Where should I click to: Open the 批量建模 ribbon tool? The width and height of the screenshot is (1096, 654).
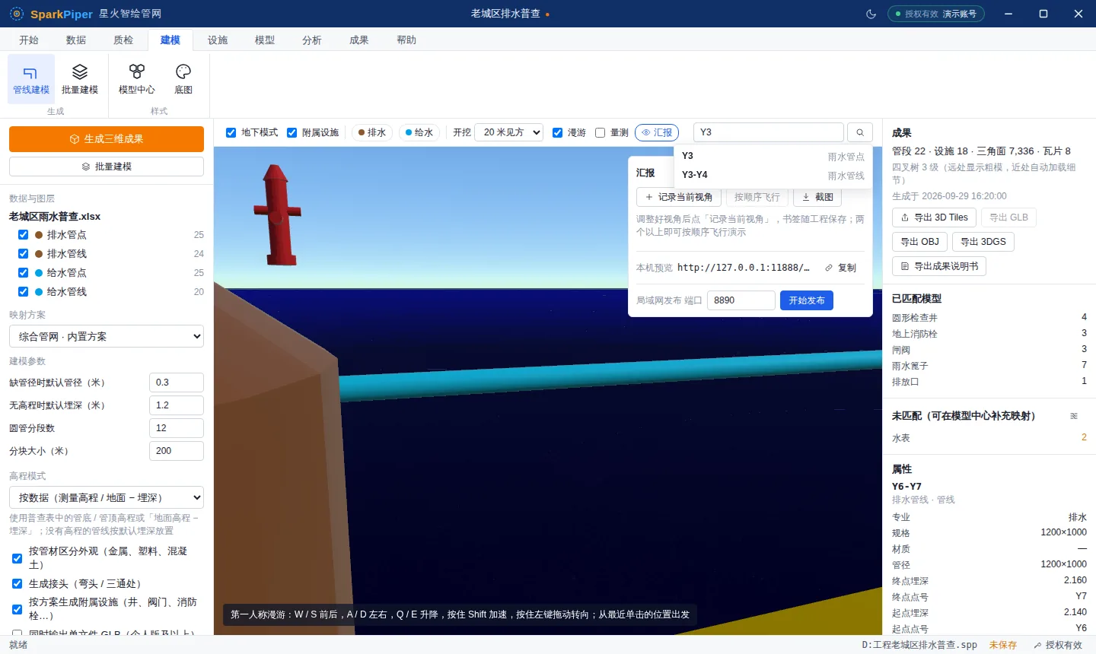point(80,79)
